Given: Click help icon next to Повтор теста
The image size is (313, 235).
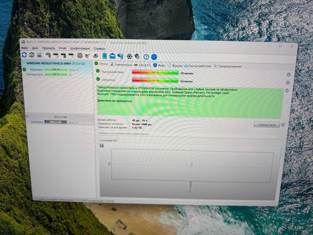Looking at the screenshot, I should [x=283, y=125].
